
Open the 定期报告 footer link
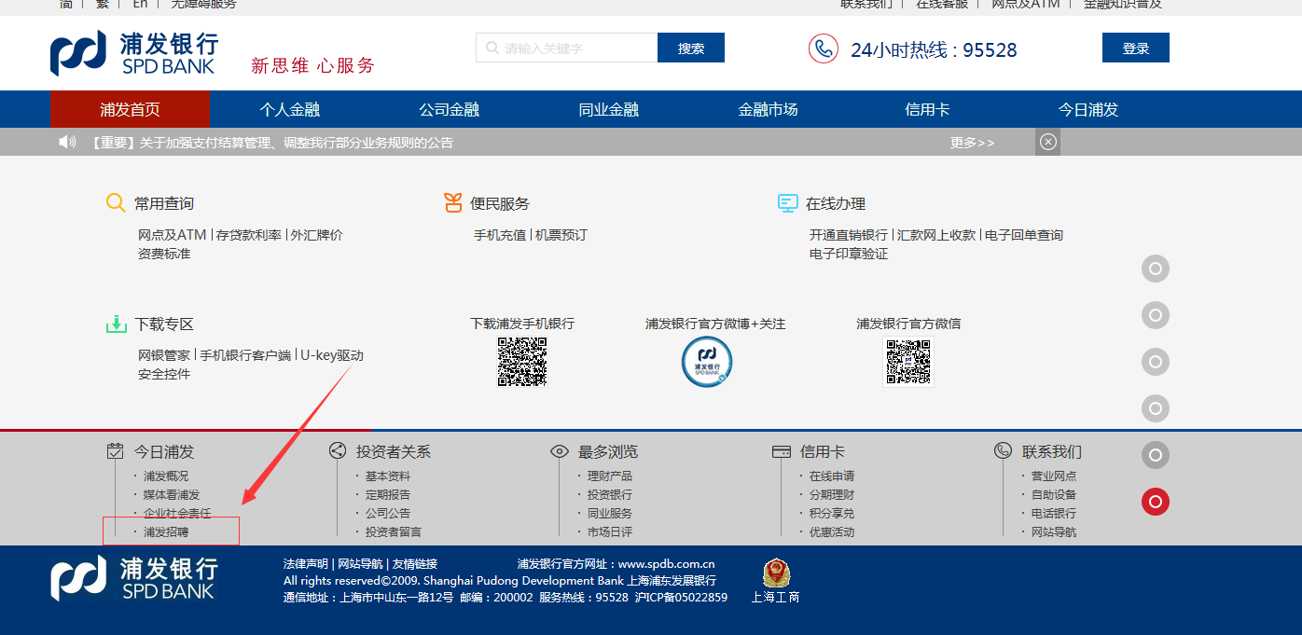click(388, 494)
